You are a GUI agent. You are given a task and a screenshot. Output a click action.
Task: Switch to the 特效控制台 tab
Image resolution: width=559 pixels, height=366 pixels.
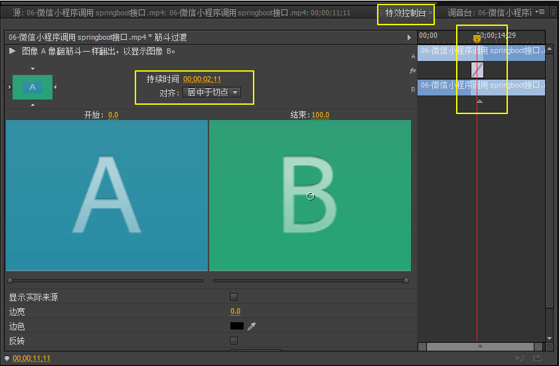tap(406, 13)
